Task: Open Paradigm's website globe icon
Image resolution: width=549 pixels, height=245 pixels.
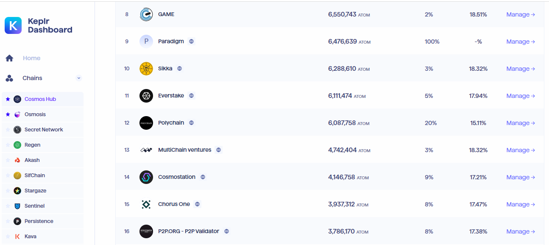Action: pos(192,42)
